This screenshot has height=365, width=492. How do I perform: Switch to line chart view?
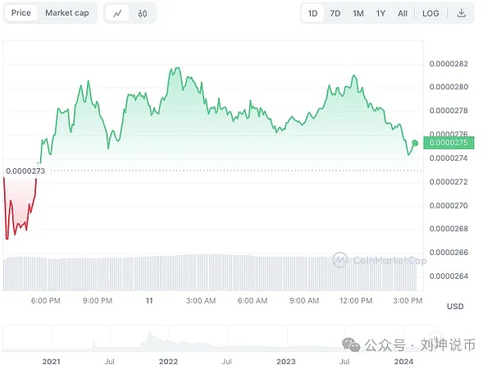click(119, 13)
